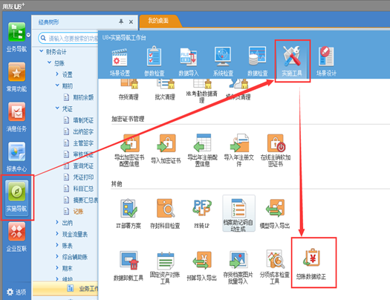Switch to 我的桌面 tab
This screenshot has width=390, height=300.
pos(158,21)
